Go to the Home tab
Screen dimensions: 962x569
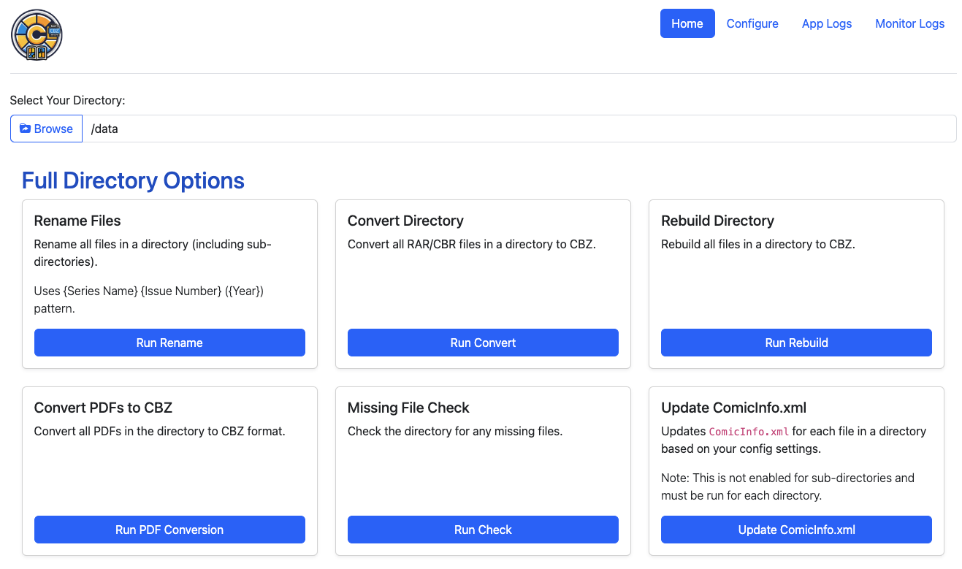click(x=687, y=23)
